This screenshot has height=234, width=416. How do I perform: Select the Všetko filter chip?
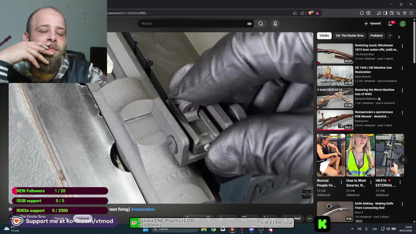point(324,35)
